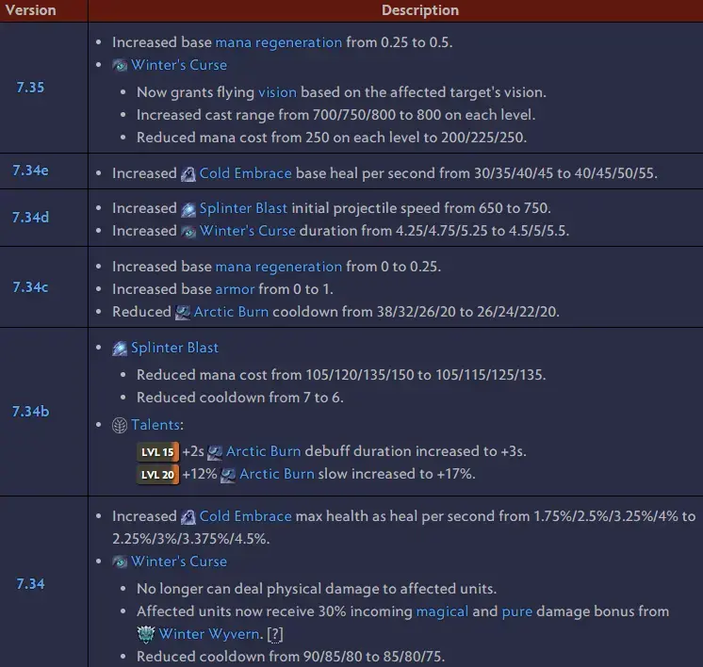This screenshot has height=667, width=703.
Task: Click the LVL 20 talent badge
Action: pos(157,474)
